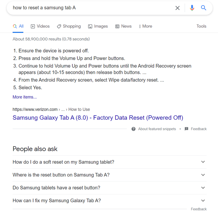
Task: Open the Images results tab
Action: pyautogui.click(x=98, y=26)
